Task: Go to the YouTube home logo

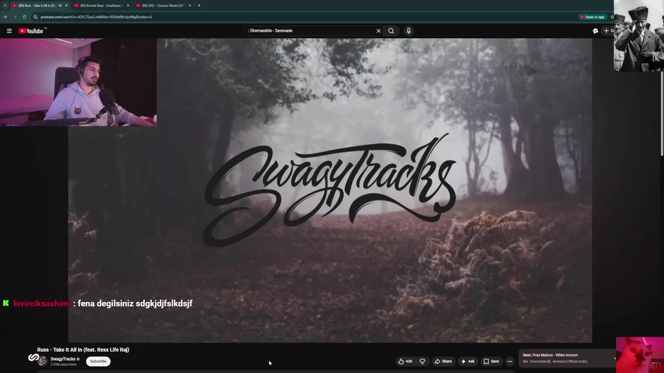Action: click(x=32, y=31)
